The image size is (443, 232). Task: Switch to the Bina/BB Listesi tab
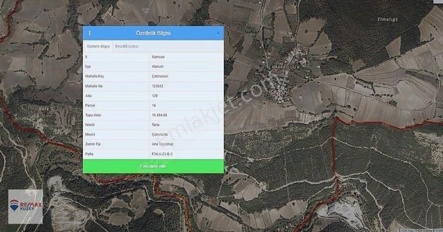127,46
